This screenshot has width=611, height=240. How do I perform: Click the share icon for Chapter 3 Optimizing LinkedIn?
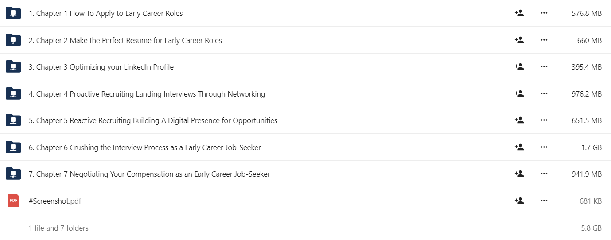click(519, 67)
